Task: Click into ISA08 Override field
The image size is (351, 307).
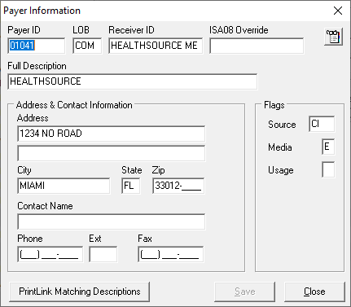Action: 257,46
